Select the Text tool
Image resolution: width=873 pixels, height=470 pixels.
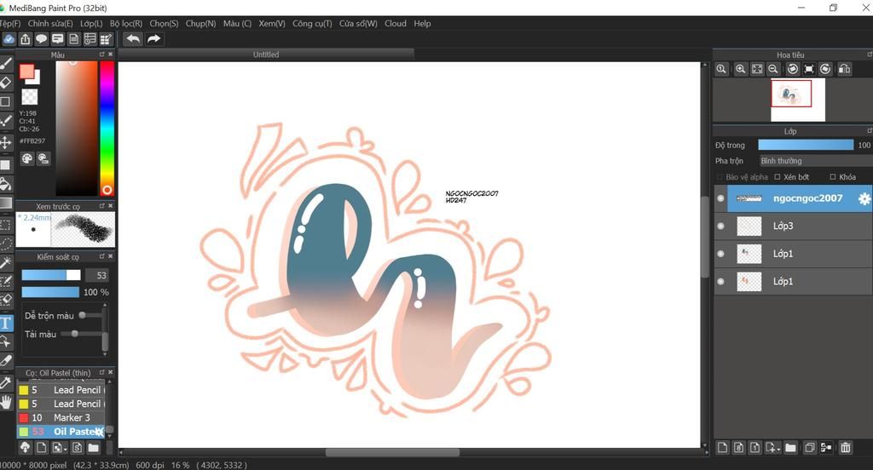click(x=6, y=324)
